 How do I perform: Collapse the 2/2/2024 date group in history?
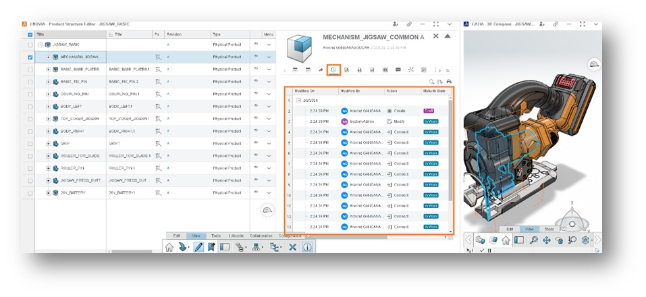[x=298, y=101]
